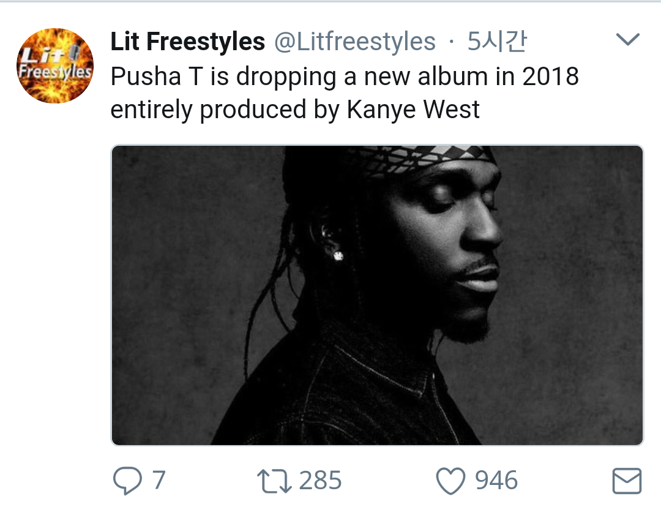Click the Lit Freestyles display name
Viewport: 661px width, 518px height.
point(187,42)
